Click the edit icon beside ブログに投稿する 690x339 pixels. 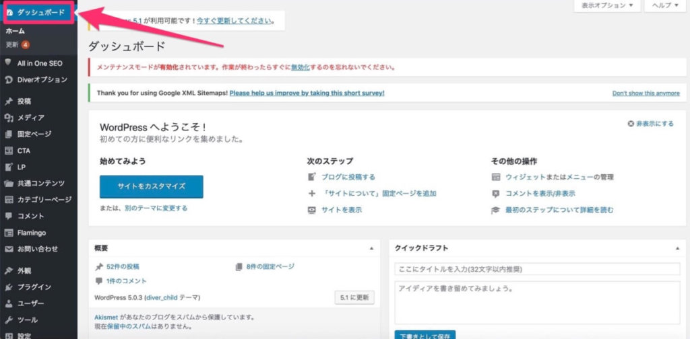click(x=311, y=177)
